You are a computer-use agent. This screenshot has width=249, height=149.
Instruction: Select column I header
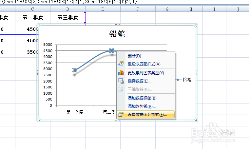pos(214,9)
